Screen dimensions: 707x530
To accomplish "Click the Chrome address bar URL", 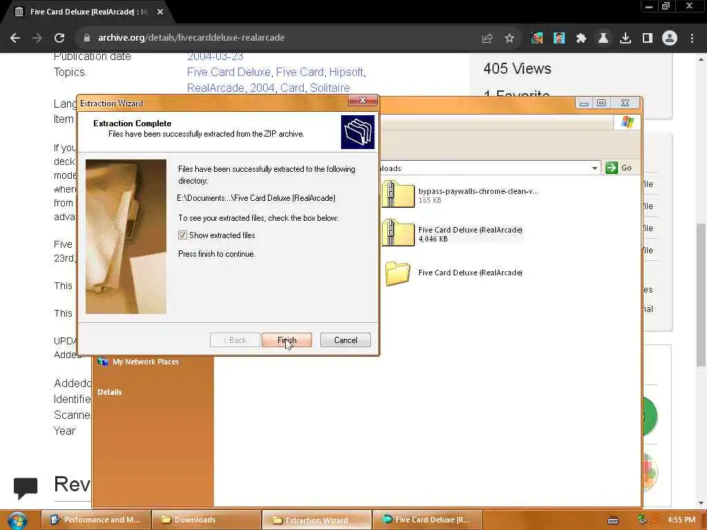I will pos(191,38).
